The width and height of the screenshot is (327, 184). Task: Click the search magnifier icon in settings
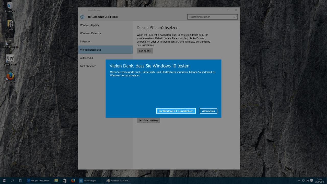tap(235, 17)
